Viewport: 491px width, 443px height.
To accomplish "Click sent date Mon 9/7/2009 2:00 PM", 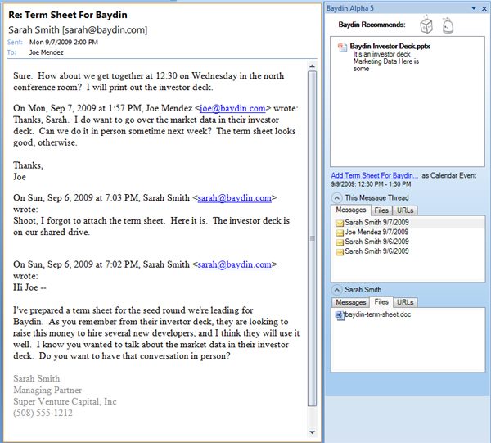I will coord(64,42).
